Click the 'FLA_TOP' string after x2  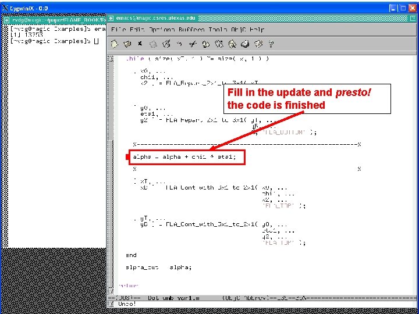[278, 206]
